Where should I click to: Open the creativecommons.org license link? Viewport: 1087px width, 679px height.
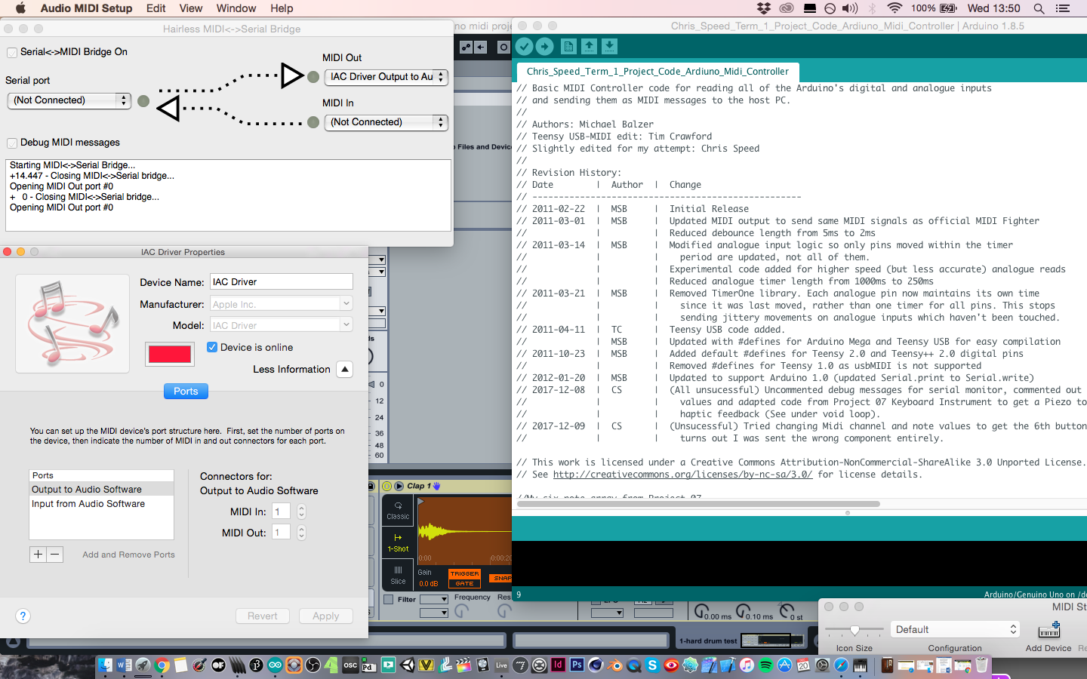pyautogui.click(x=682, y=475)
